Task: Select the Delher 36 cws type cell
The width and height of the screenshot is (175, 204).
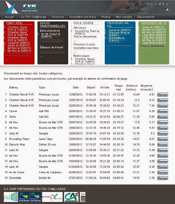Action: [47, 145]
